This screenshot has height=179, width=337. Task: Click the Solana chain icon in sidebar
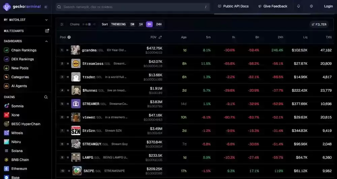tap(6, 151)
